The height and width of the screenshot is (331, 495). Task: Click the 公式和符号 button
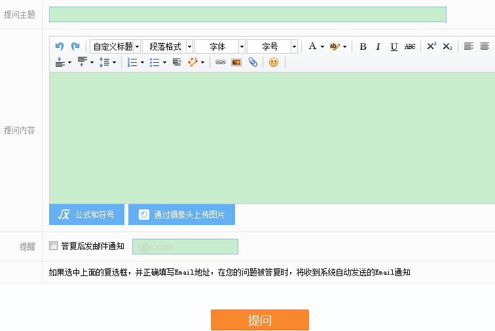click(x=86, y=215)
